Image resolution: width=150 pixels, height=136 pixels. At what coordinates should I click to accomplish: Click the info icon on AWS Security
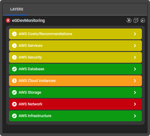tap(14, 57)
